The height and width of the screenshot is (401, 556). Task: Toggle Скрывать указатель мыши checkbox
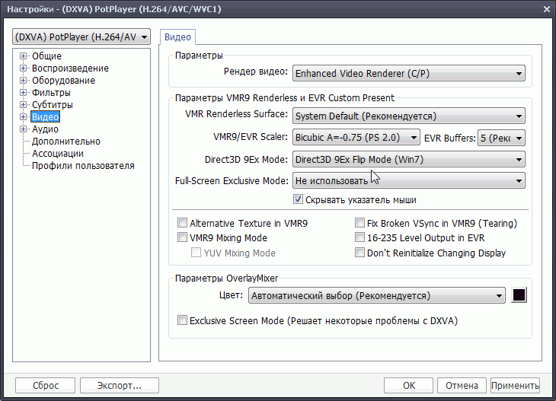coord(299,200)
